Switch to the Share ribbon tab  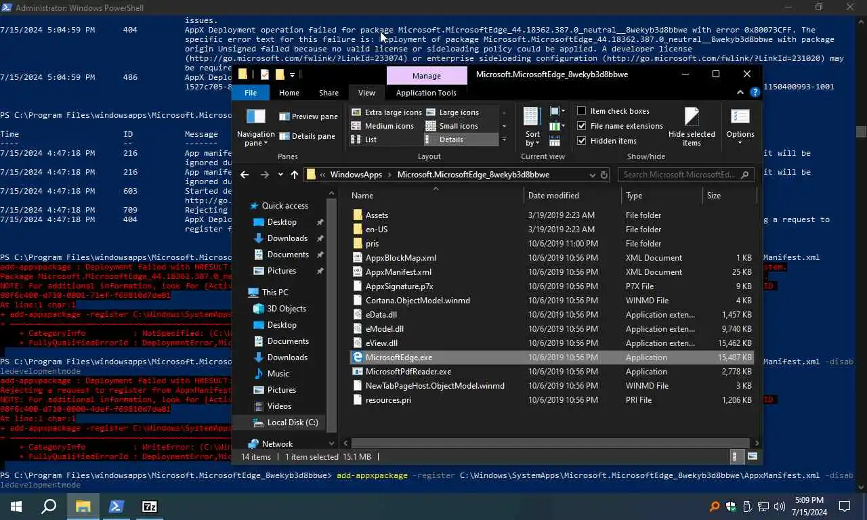(329, 93)
